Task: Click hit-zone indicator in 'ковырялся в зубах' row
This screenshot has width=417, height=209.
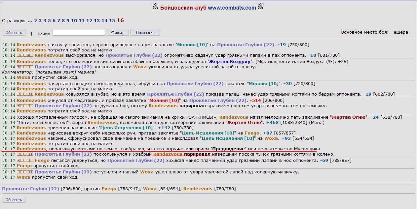Action: point(25,94)
